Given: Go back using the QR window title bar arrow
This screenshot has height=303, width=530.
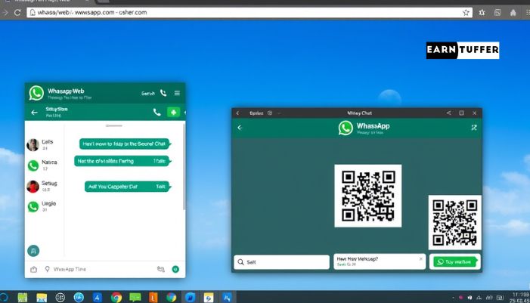Looking at the screenshot, I should tap(237, 113).
